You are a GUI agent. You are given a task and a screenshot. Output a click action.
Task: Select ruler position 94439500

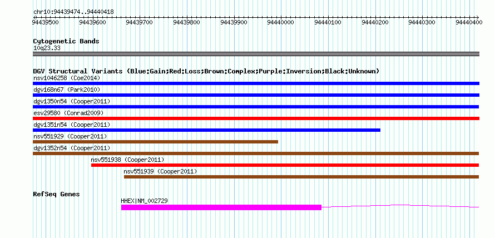[x=46, y=22]
